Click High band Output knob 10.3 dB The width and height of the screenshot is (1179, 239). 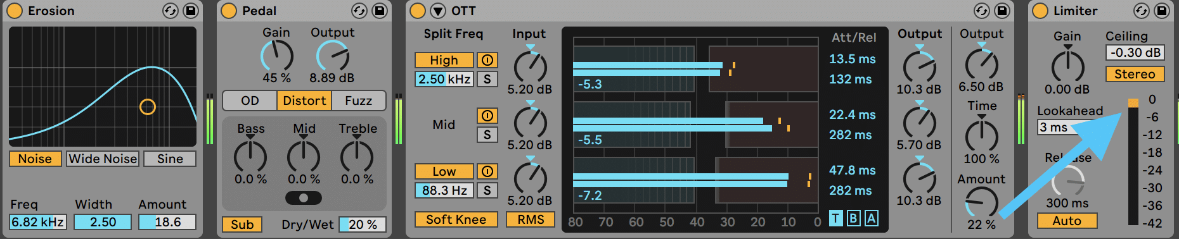point(919,67)
